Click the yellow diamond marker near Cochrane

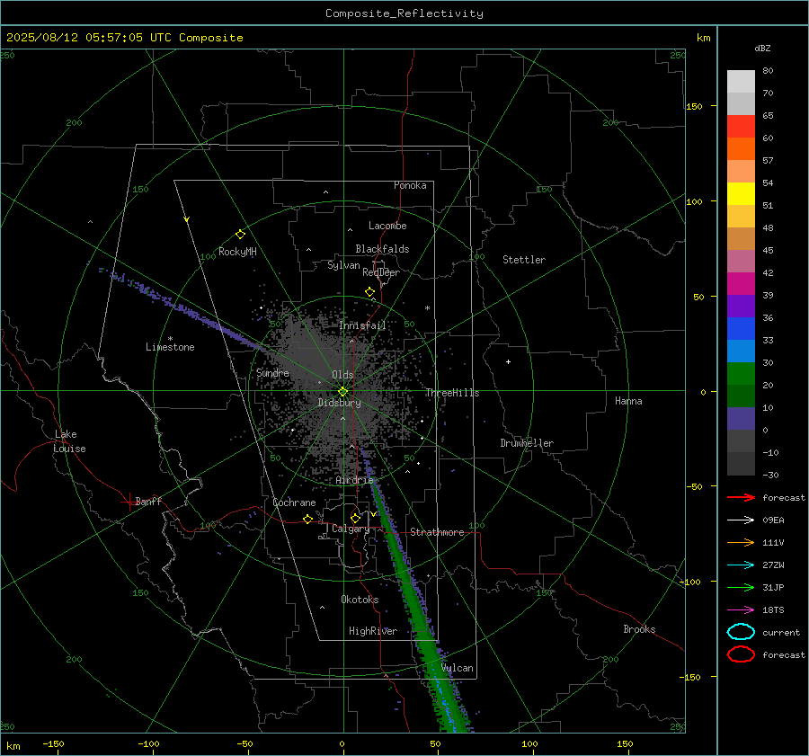[308, 519]
